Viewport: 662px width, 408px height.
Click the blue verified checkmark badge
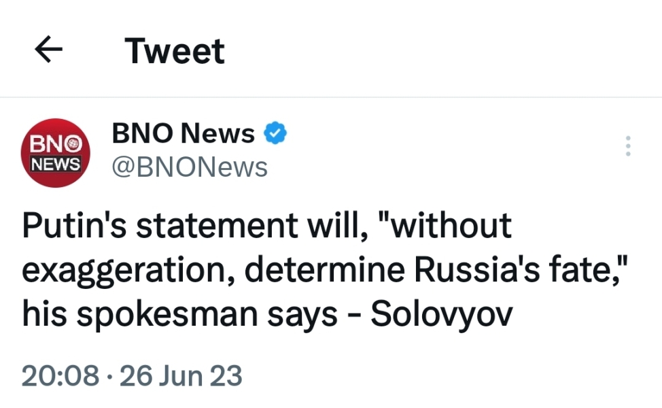(x=275, y=134)
